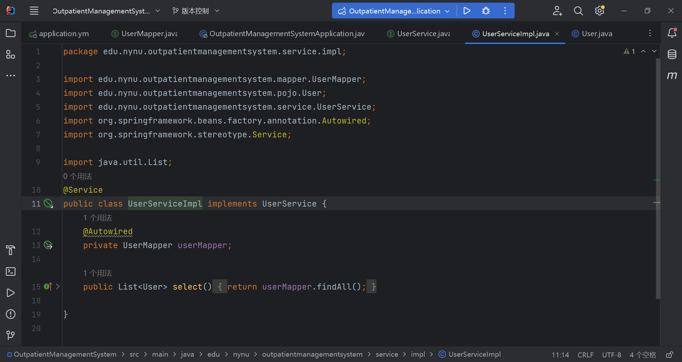
Task: Go to previous highlighted error arrow
Action: 643,51
